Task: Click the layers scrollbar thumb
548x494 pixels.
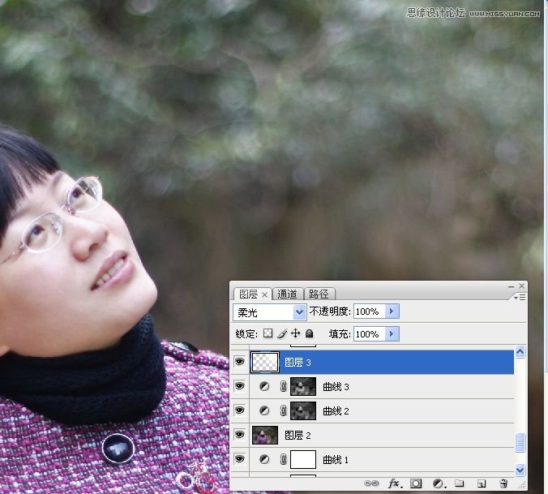Action: [x=520, y=442]
